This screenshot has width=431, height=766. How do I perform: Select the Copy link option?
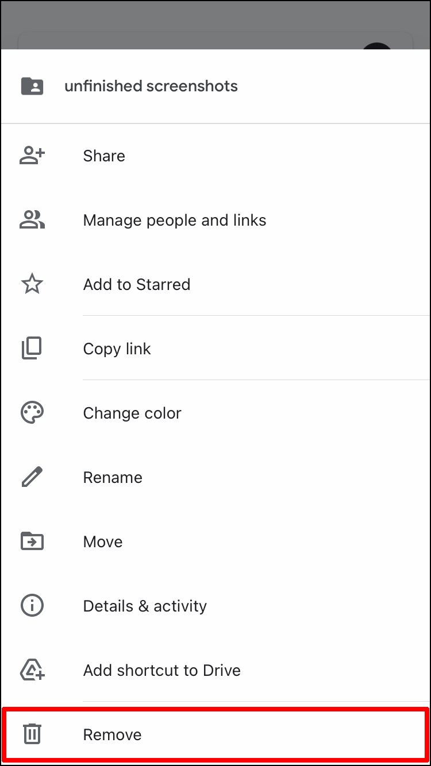pyautogui.click(x=117, y=349)
